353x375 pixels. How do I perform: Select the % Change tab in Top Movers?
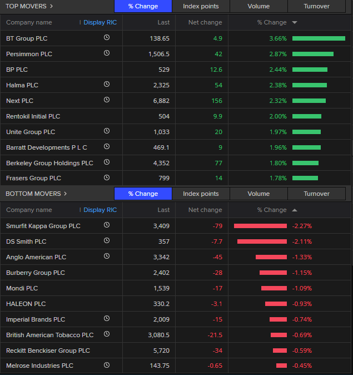tap(143, 6)
